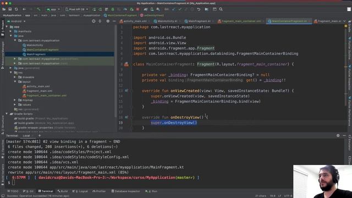Expand the values folder
Screen dimensions: 352x198
[15, 105]
